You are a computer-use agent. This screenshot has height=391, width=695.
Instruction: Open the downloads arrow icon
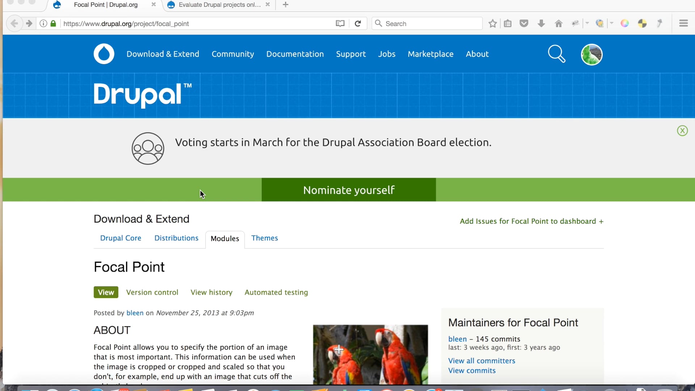541,24
